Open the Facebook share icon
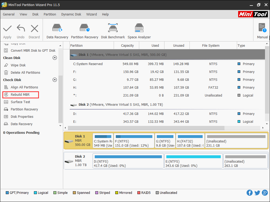This screenshot has height=202, width=270. pos(249,193)
